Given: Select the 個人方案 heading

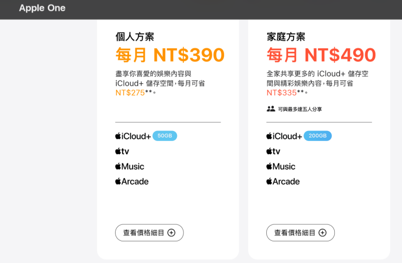Looking at the screenshot, I should click(135, 37).
